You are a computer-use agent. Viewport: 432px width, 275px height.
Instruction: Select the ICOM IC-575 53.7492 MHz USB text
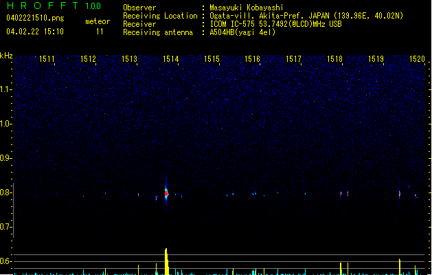pyautogui.click(x=276, y=24)
